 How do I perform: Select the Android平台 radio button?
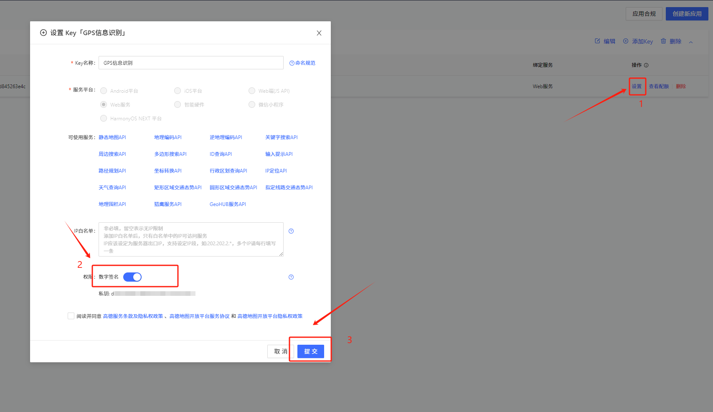(104, 91)
